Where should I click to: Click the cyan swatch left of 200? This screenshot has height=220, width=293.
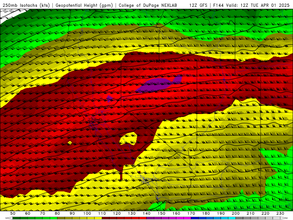pos(232,218)
